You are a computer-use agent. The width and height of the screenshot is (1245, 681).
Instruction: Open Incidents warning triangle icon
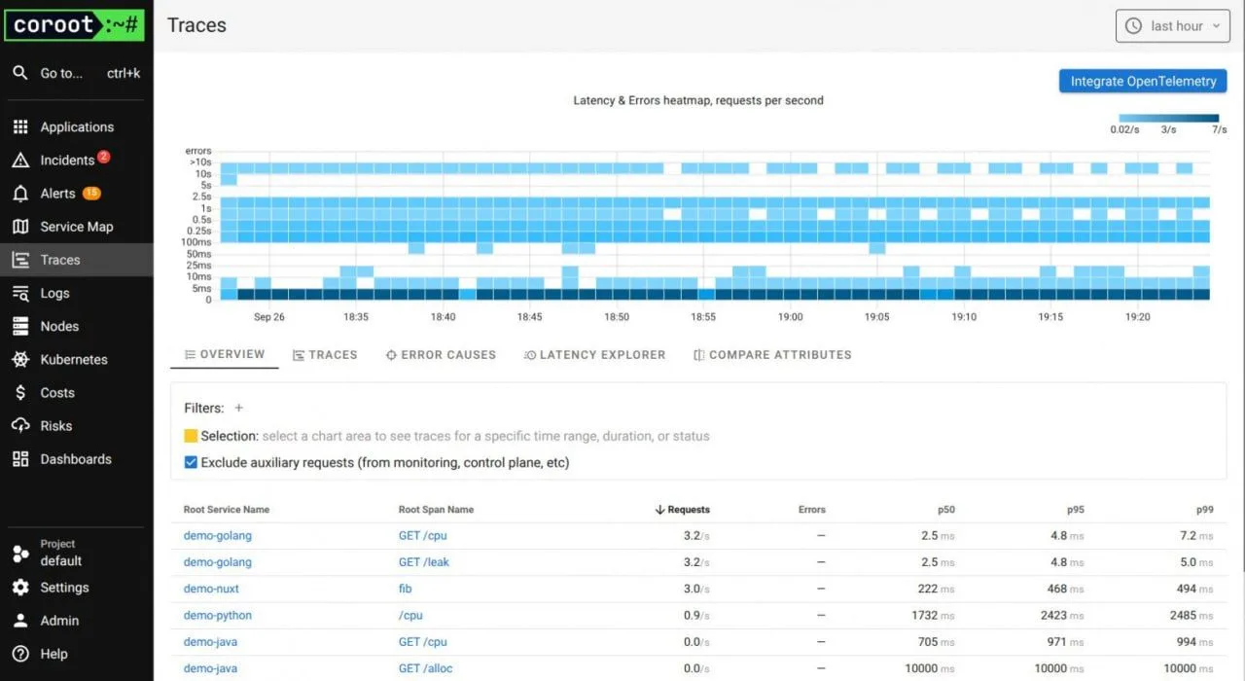(x=20, y=161)
